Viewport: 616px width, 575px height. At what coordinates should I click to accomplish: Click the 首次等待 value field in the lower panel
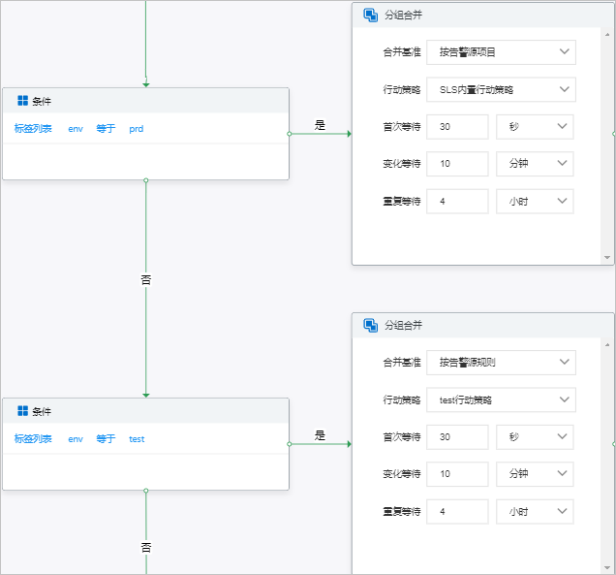click(457, 437)
